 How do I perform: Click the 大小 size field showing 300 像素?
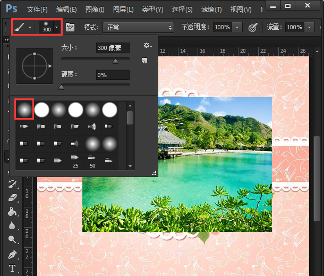point(113,48)
